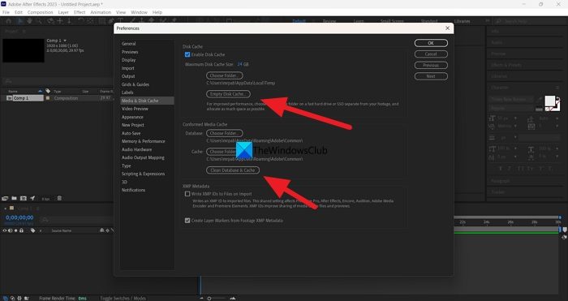Expand the workspace overflow chevron menu
568x301 pixels.
click(x=488, y=21)
